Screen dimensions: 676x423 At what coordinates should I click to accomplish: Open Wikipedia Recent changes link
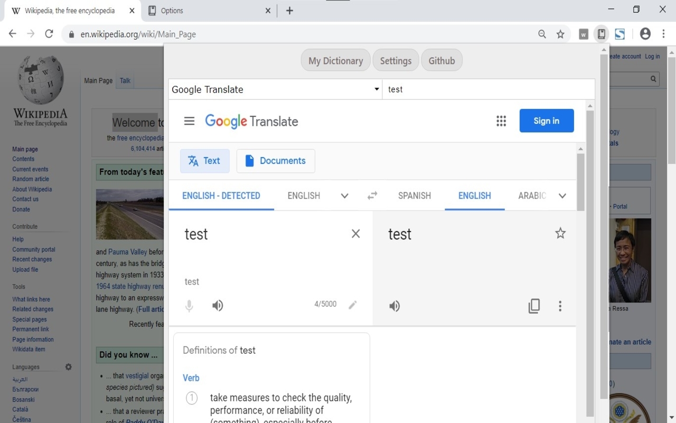click(32, 260)
